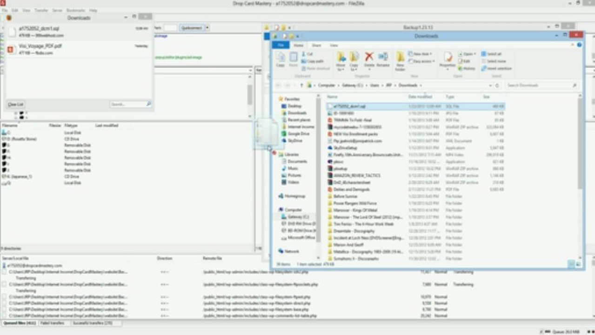The height and width of the screenshot is (335, 595).
Task: Click the refresh icon beside address bar
Action: (497, 86)
